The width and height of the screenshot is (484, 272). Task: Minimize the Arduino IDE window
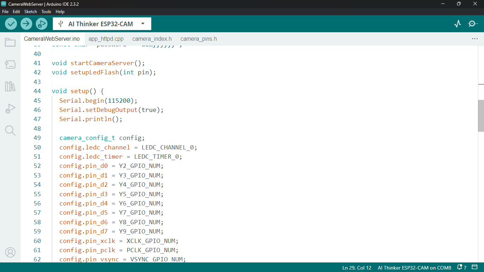(x=443, y=4)
